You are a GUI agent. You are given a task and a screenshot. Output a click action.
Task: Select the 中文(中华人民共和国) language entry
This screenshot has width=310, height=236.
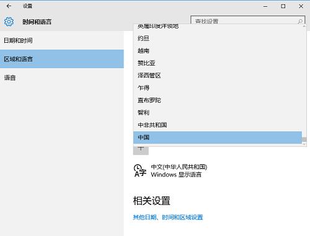170,170
